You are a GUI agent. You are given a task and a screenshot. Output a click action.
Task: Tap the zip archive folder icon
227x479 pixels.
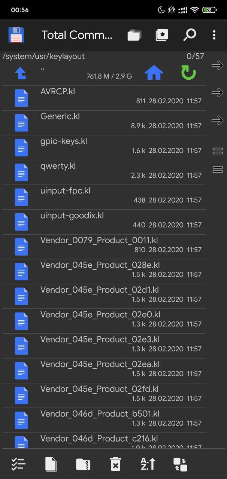(x=83, y=464)
